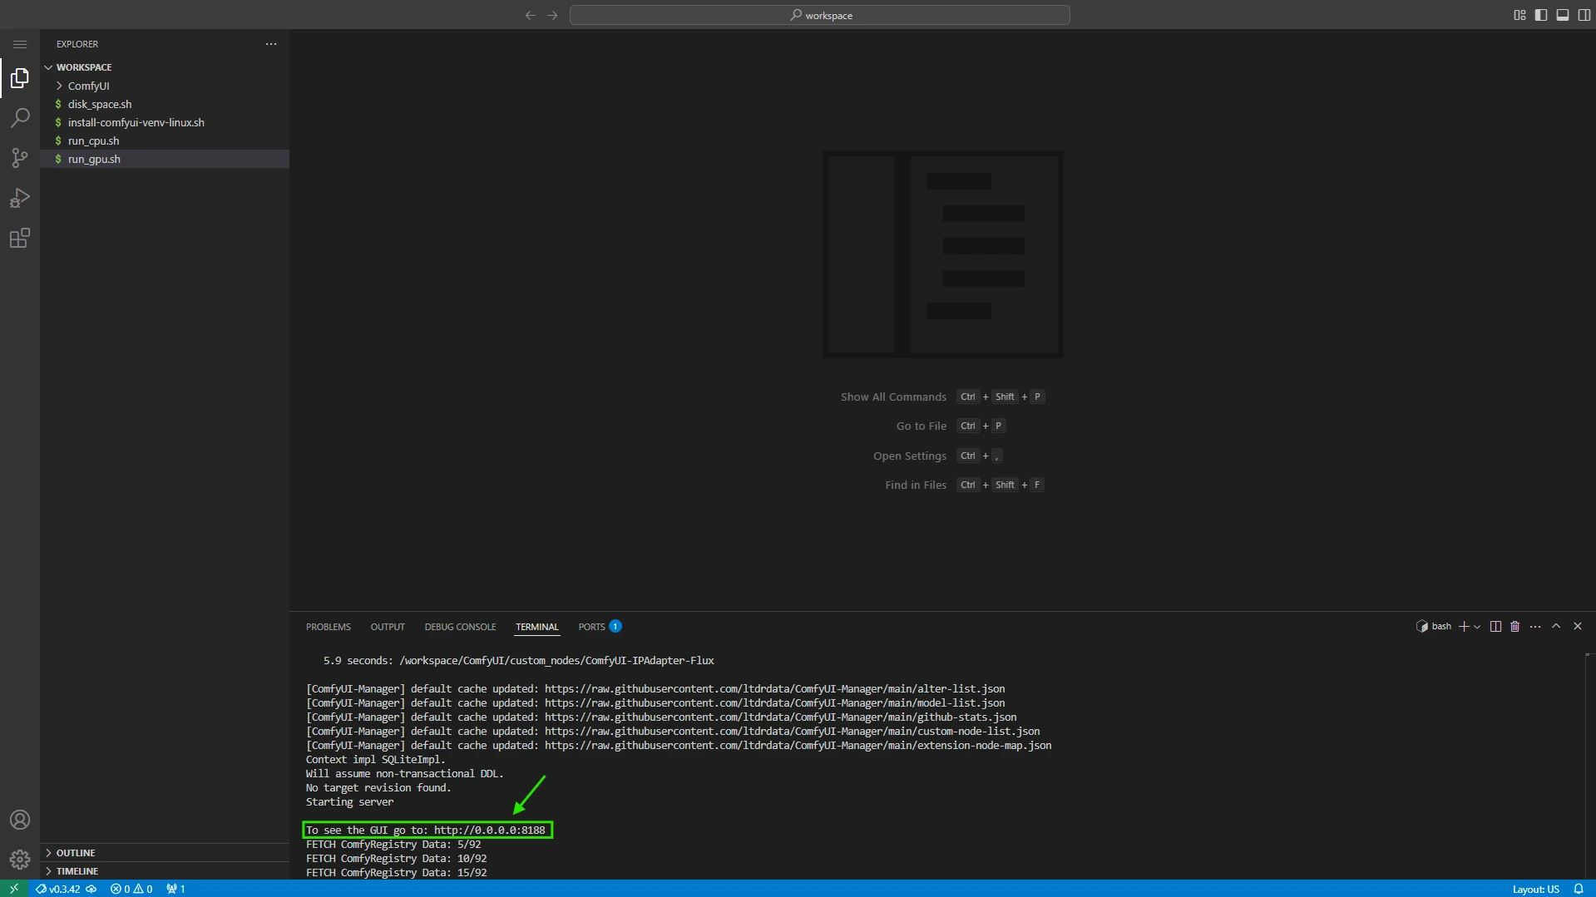Open remote window indicator in status bar
The width and height of the screenshot is (1596, 897).
[x=14, y=889]
